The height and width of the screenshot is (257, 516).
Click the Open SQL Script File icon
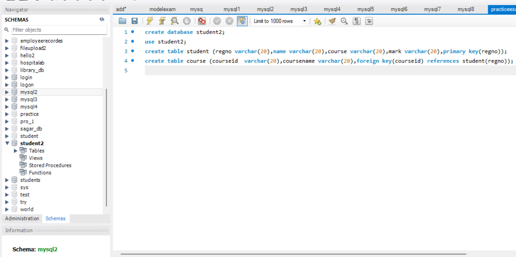122,21
